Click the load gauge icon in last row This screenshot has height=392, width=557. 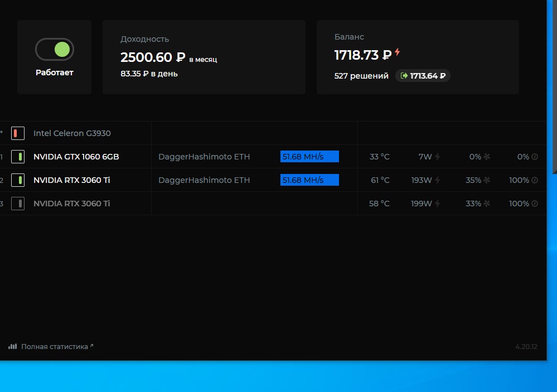click(535, 204)
